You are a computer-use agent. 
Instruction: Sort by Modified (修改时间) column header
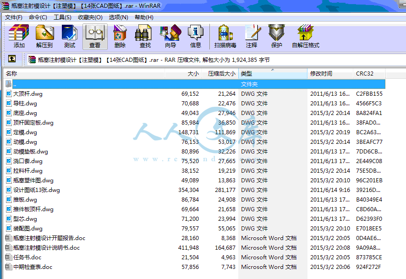[330, 73]
